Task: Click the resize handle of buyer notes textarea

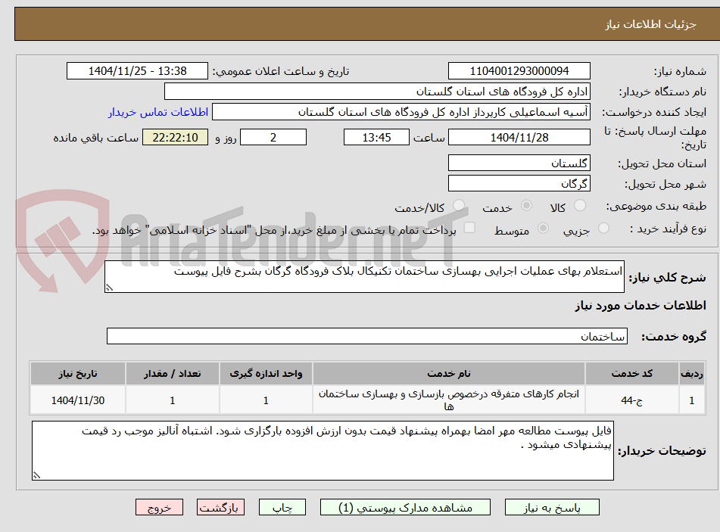Action: point(36,475)
